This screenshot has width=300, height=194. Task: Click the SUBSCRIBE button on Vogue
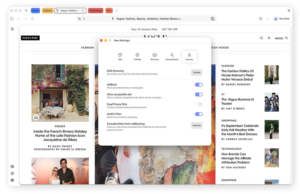point(30,38)
